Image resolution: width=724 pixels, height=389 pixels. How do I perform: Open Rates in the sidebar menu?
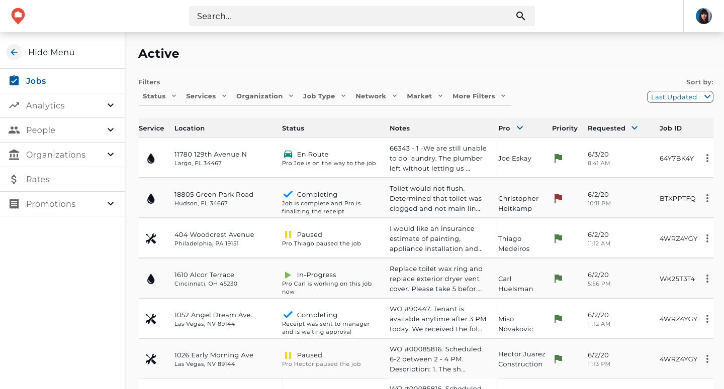[38, 179]
